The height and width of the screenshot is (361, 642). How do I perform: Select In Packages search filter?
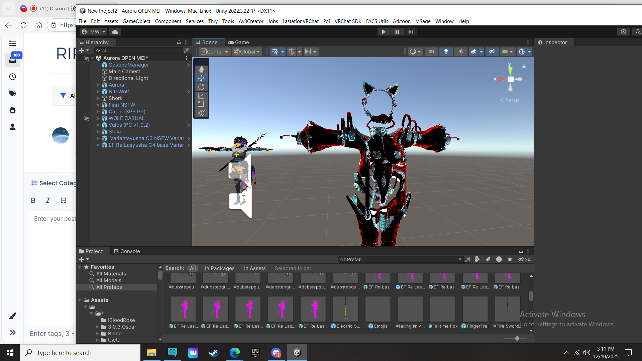click(220, 268)
